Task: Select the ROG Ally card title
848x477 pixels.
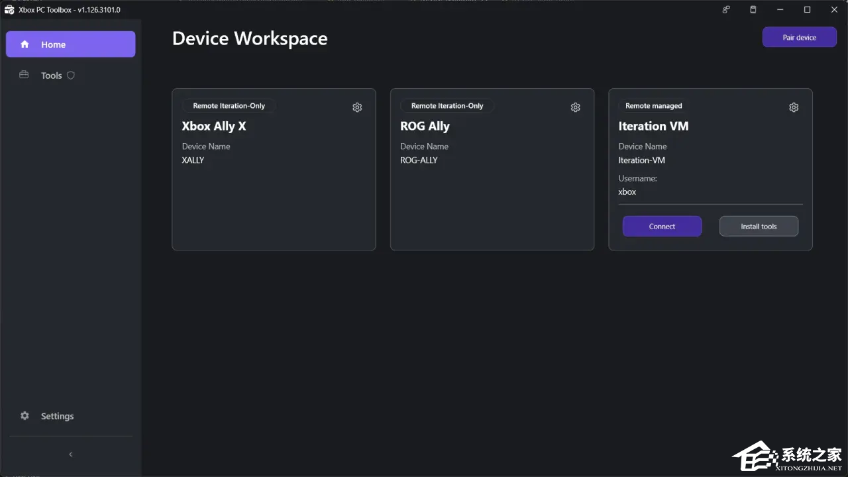Action: (x=425, y=127)
